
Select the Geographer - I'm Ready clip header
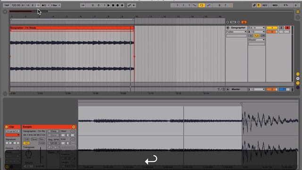pos(72,28)
